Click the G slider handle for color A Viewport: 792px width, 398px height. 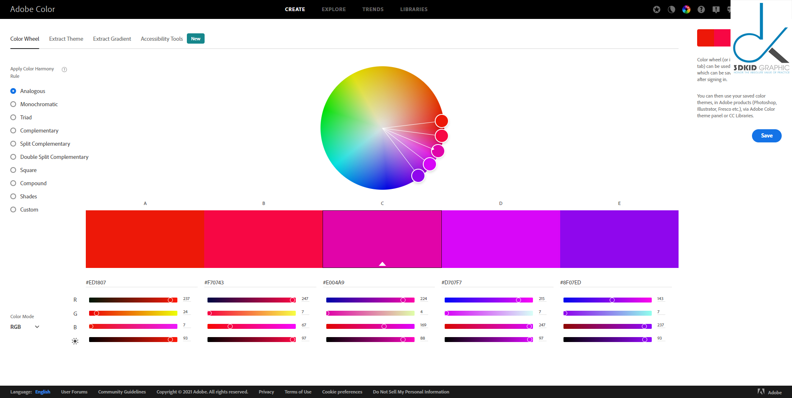[97, 313]
